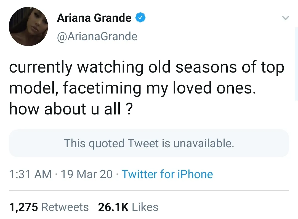The width and height of the screenshot is (298, 219).
Task: Open the Ariana Grande display name
Action: (x=94, y=18)
